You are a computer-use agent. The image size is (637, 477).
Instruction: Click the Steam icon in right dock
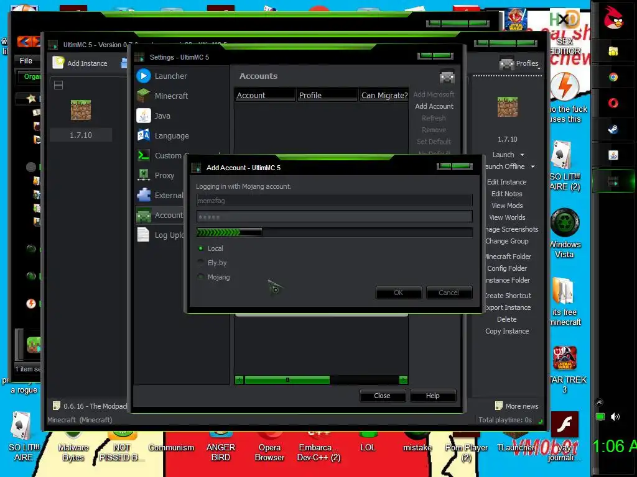(x=613, y=129)
